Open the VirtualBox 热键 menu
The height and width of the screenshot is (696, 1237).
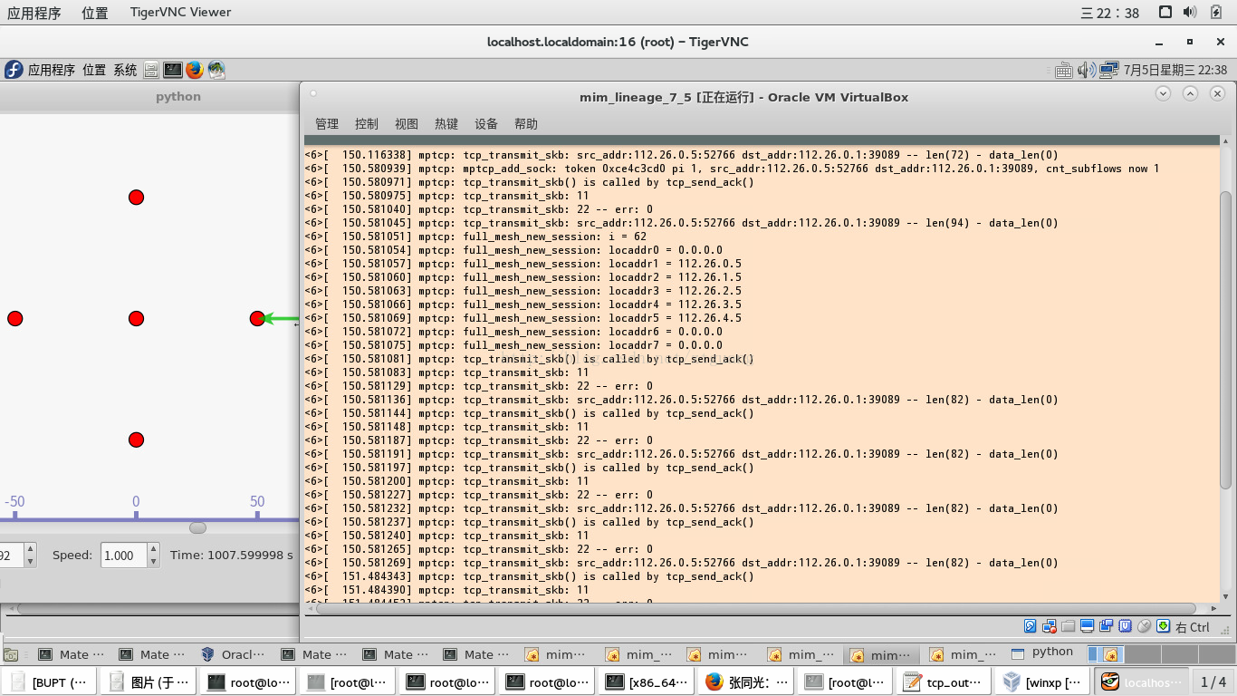point(446,124)
